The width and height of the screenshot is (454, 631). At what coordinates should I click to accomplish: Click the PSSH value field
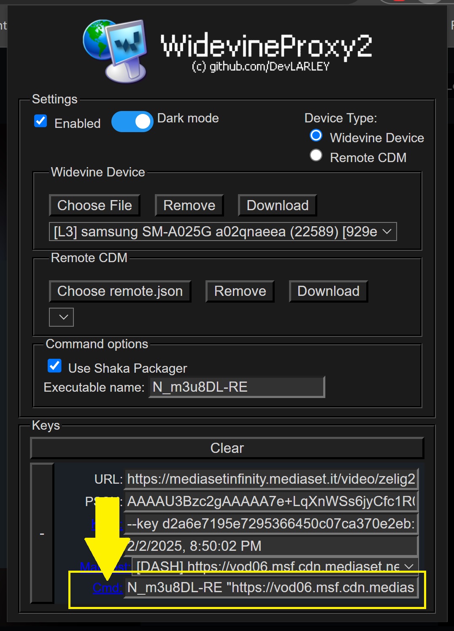(272, 501)
